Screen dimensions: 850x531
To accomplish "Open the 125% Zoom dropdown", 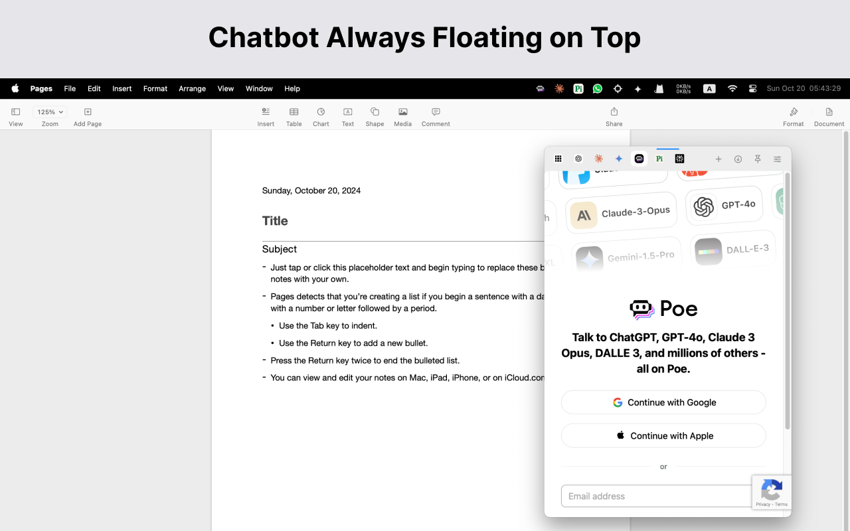I will [50, 112].
